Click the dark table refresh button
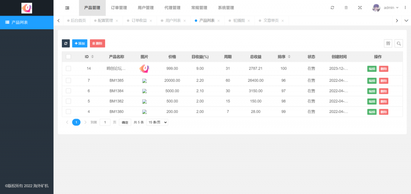This screenshot has width=411, height=194. pyautogui.click(x=66, y=43)
